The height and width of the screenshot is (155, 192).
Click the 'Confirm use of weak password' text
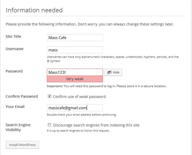pyautogui.click(x=79, y=97)
